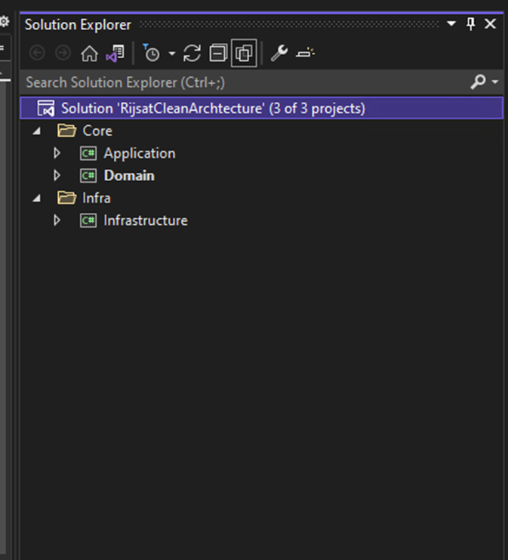Screen dimensions: 508x560
Task: Open the Pending Changes Filter dropdown arrow
Action: point(171,54)
